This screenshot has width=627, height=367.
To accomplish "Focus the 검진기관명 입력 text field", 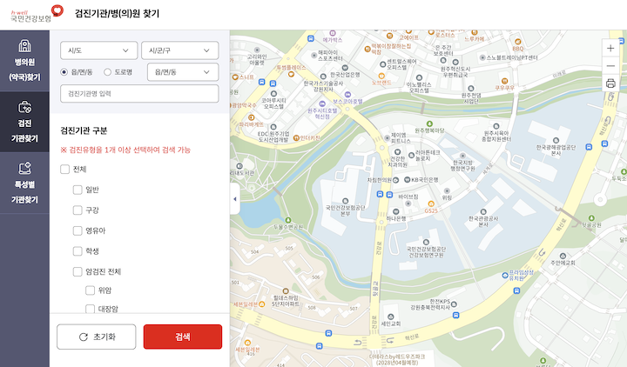I will click(x=138, y=94).
